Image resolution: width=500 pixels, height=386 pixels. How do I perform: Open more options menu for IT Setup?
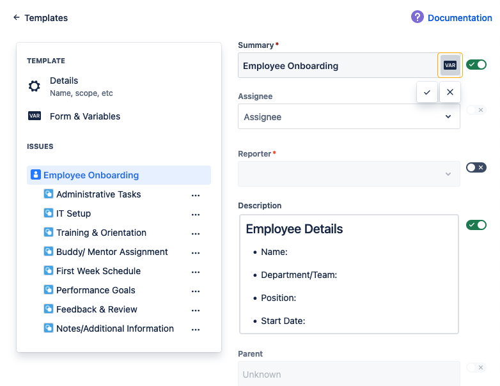(196, 214)
